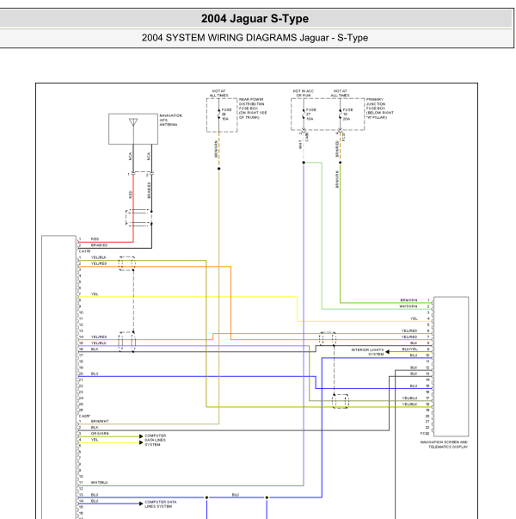The image size is (516, 519).
Task: Click the "BLU" wire label at CA257 pin 20
Action: point(95,374)
